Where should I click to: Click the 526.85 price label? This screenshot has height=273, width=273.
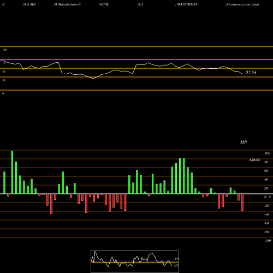(x=254, y=160)
